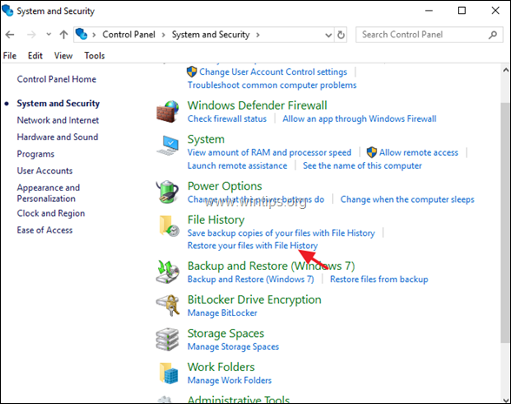The height and width of the screenshot is (404, 511).
Task: Open the File menu
Action: coord(10,56)
